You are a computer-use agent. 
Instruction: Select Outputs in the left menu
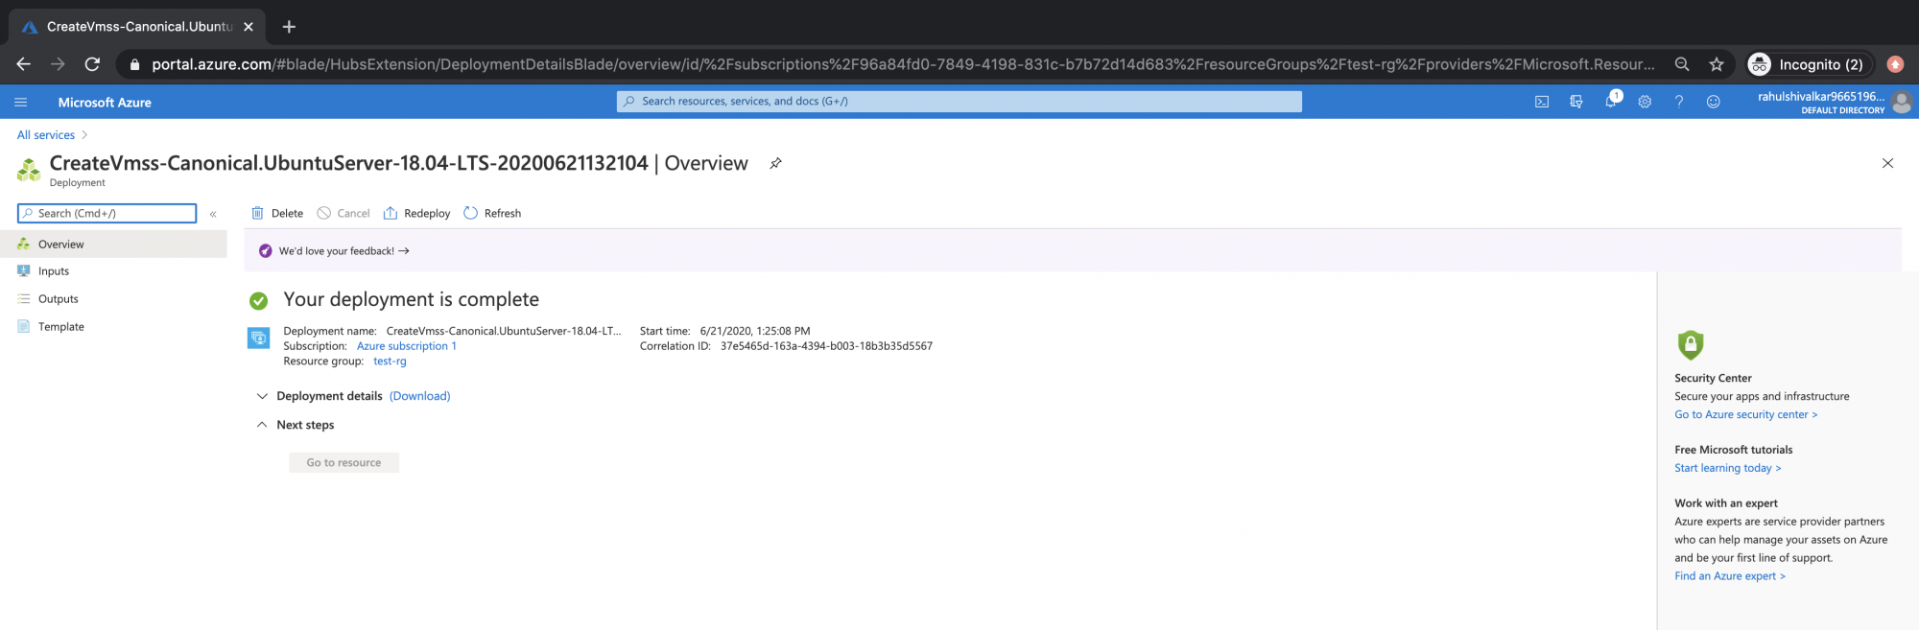point(113,299)
